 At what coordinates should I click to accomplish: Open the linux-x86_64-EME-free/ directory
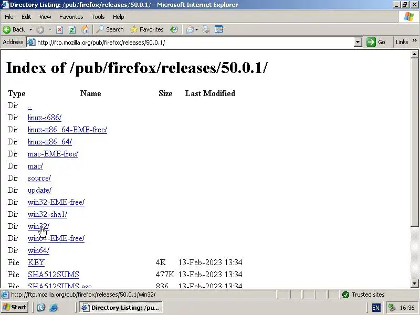click(67, 130)
